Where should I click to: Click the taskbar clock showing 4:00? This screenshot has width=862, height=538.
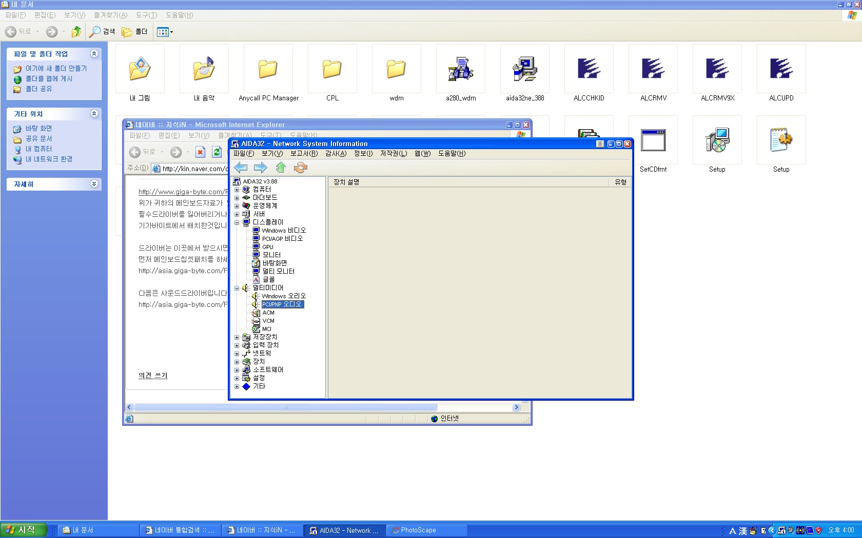point(841,530)
